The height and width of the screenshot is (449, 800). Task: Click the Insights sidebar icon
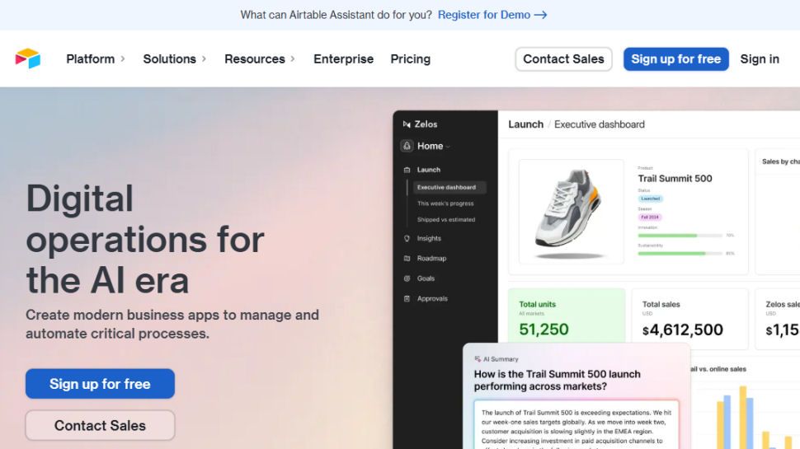click(407, 238)
